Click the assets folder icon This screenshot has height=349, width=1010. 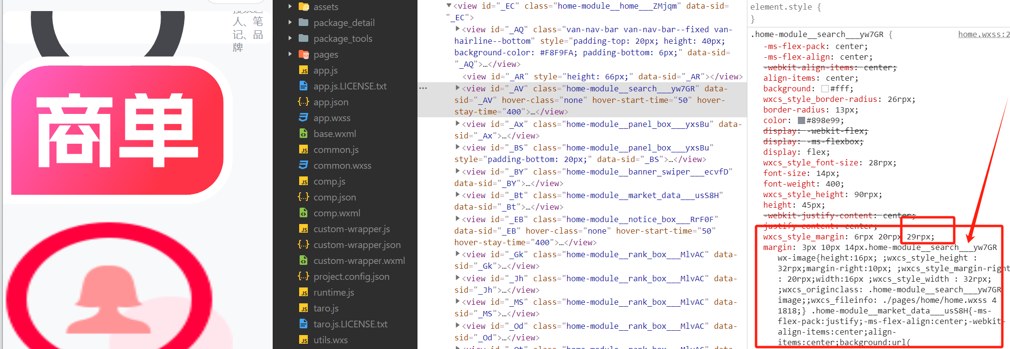coord(303,7)
